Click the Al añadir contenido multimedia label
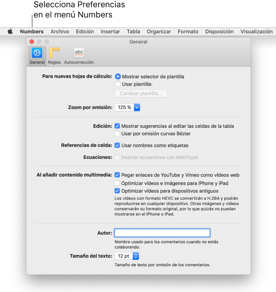Image resolution: width=276 pixels, height=292 pixels. click(x=74, y=175)
